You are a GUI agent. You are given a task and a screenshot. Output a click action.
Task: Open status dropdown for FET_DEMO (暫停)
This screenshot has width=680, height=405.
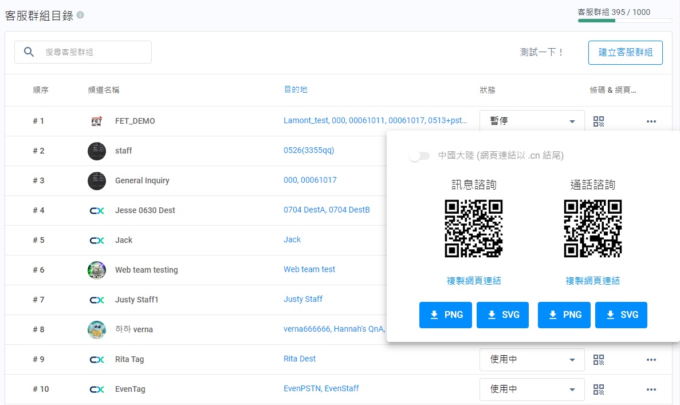(532, 121)
